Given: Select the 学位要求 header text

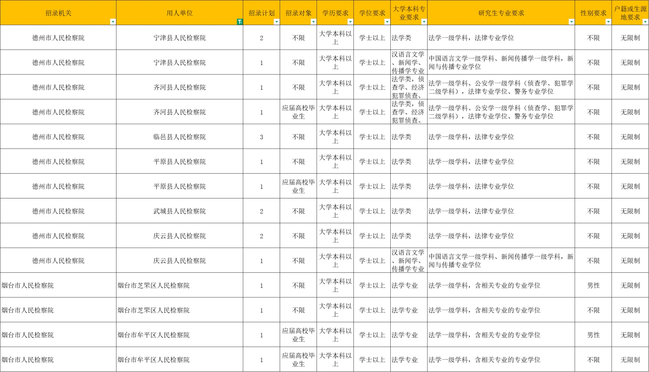Looking at the screenshot, I should coord(372,13).
